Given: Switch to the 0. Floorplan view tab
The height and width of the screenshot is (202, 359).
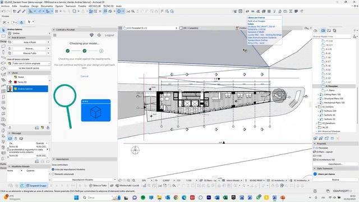Looking at the screenshot, I should point(150,28).
